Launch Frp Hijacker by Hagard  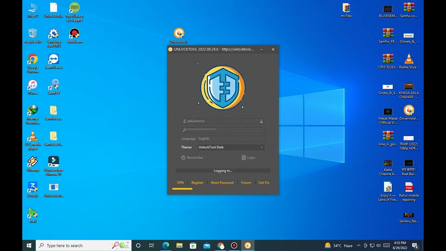point(75,12)
